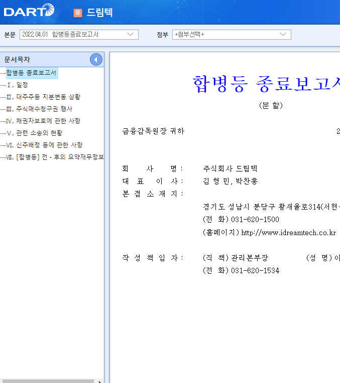Open section Ⅱ. 대주주등 지분변동 상황

43,97
